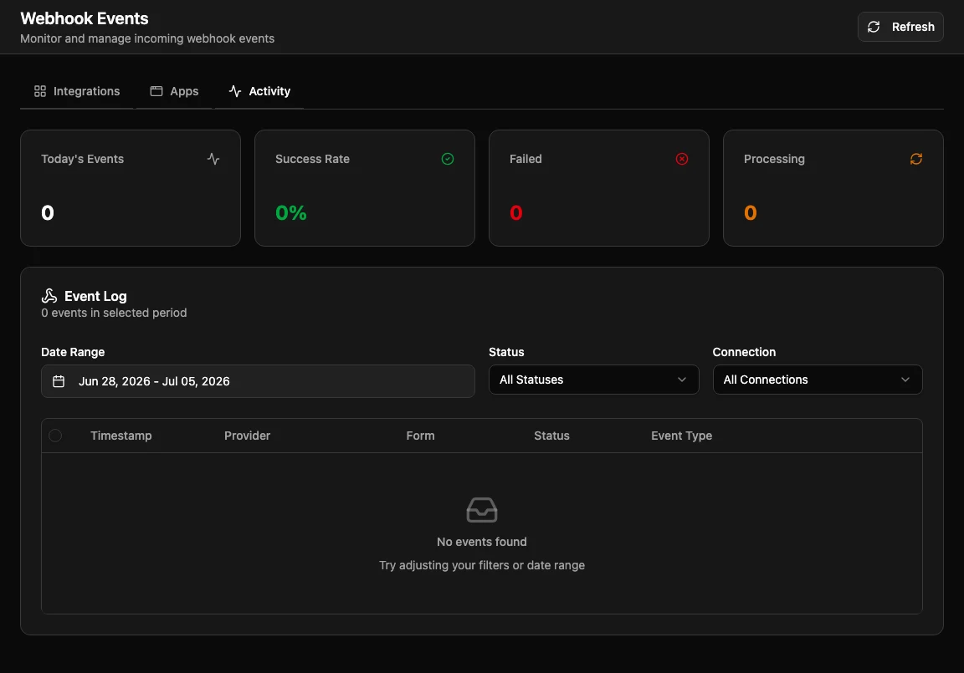Screen dimensions: 964x673
Task: Click the Status column header in the table
Action: pyautogui.click(x=551, y=436)
